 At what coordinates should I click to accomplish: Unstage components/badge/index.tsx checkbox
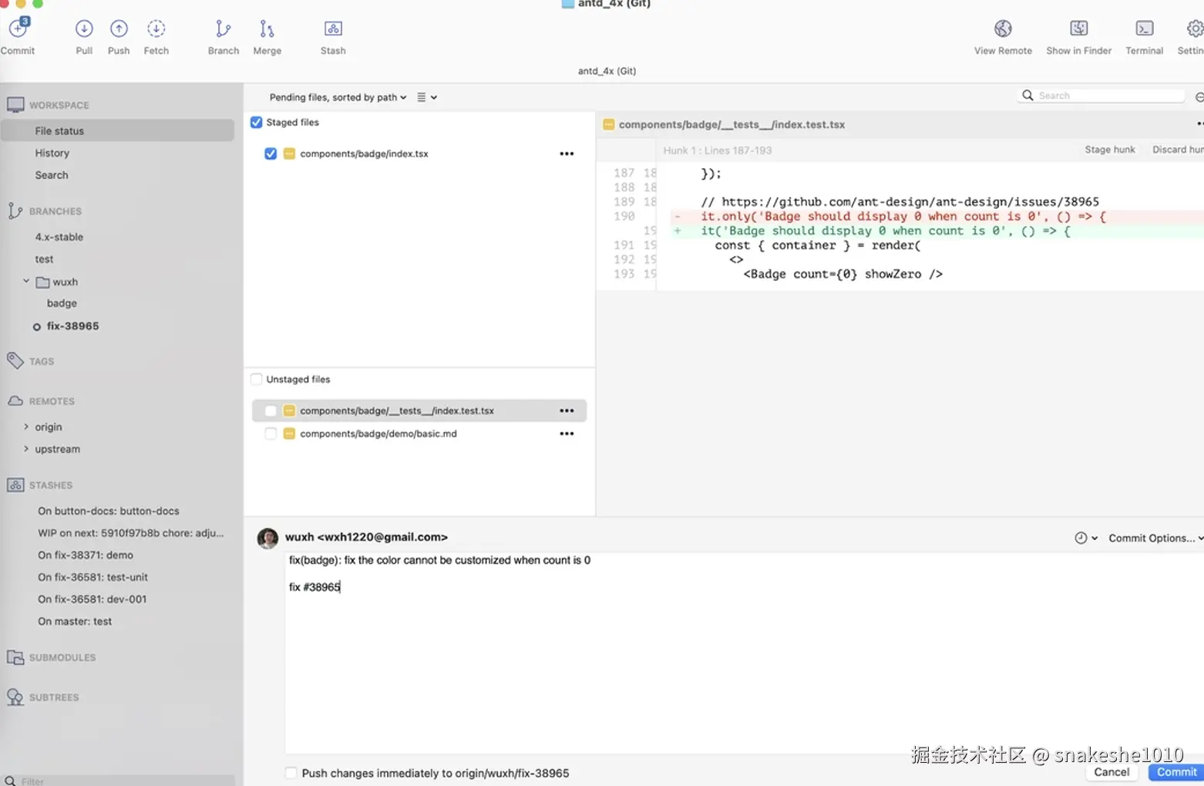click(x=271, y=153)
